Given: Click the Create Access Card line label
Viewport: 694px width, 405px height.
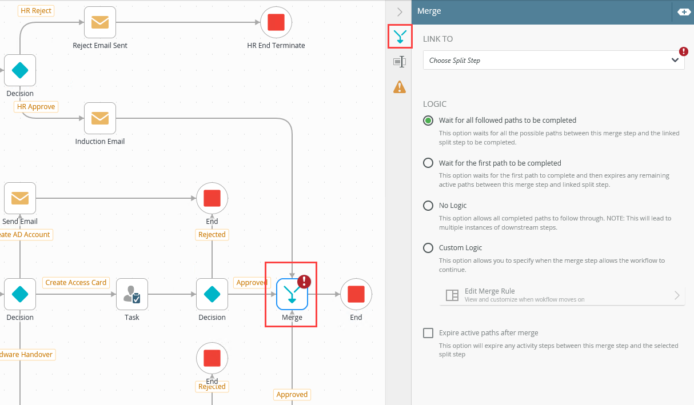Looking at the screenshot, I should pyautogui.click(x=76, y=282).
